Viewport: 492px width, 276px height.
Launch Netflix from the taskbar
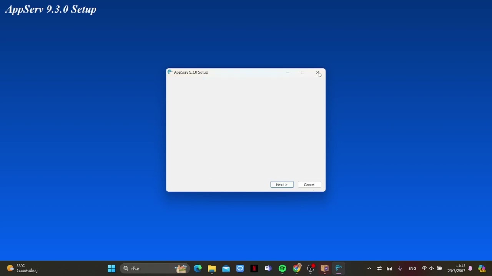point(254,268)
